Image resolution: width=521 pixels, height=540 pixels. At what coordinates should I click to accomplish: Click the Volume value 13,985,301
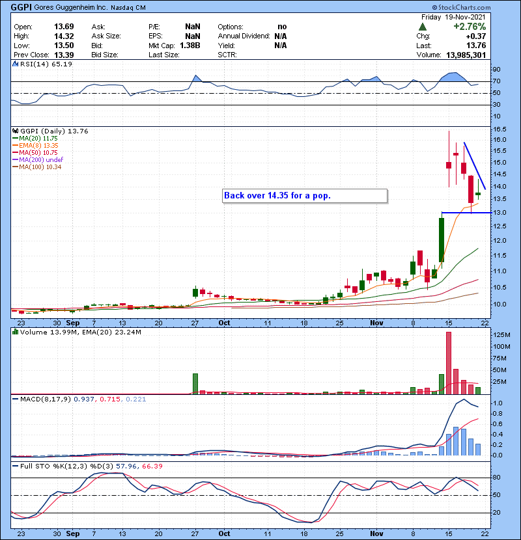coord(466,55)
